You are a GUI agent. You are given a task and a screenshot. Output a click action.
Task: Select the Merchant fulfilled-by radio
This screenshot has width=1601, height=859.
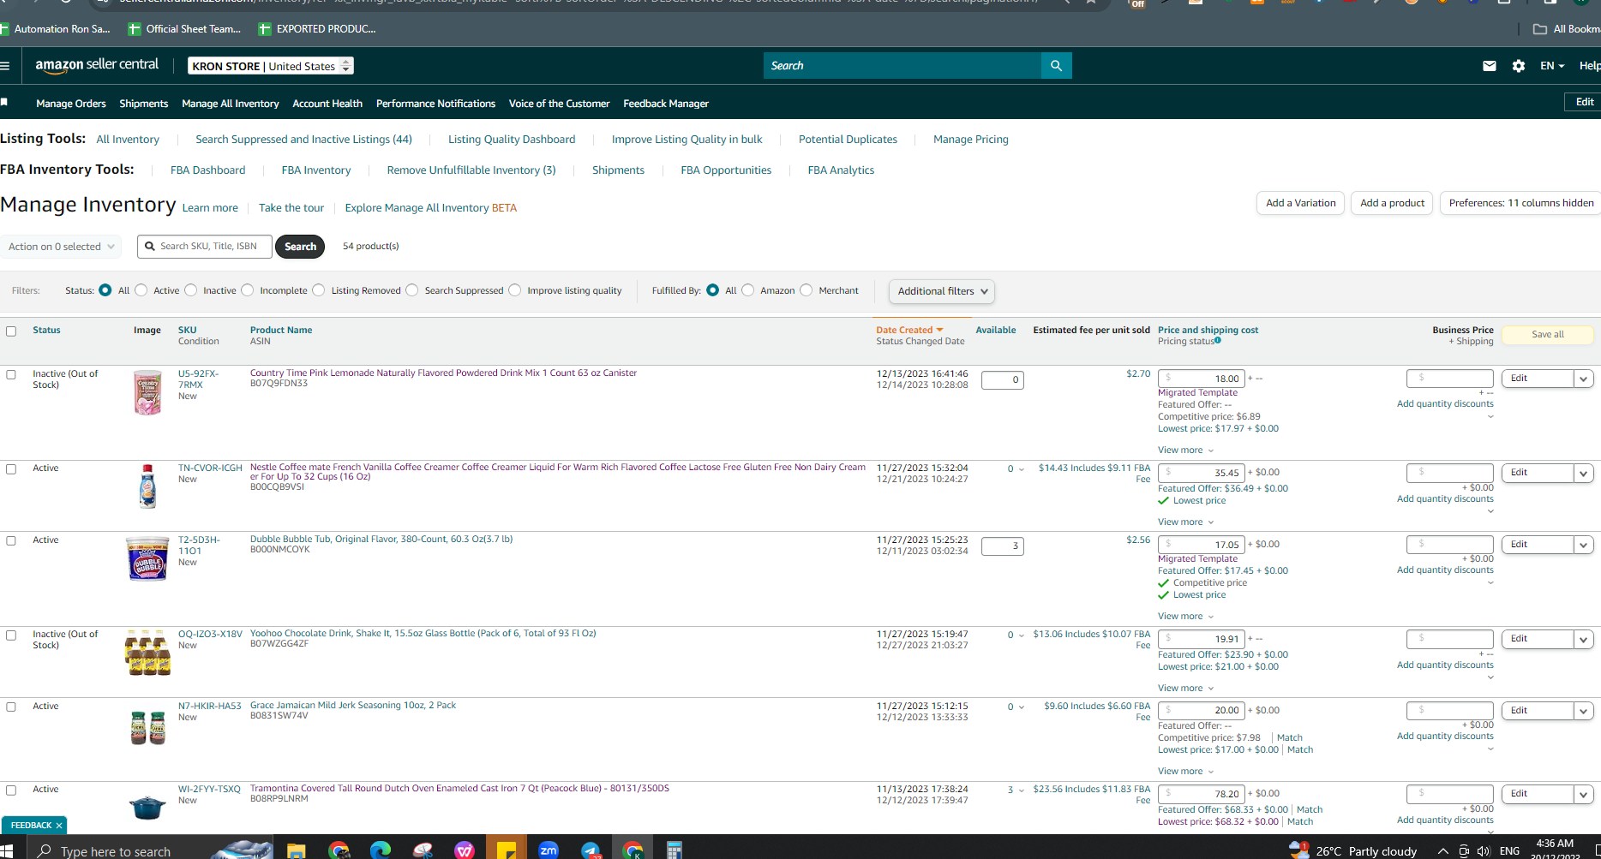pos(806,290)
